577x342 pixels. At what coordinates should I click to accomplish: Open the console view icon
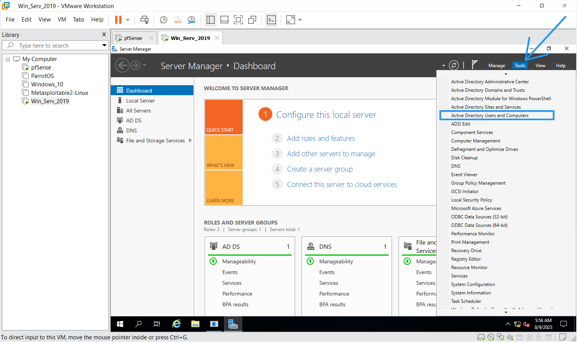271,20
